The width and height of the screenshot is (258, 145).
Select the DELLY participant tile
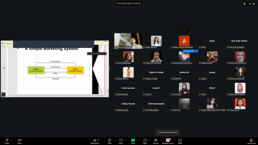[212, 88]
